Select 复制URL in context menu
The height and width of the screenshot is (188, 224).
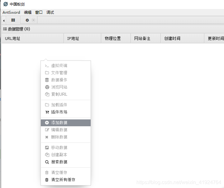[66, 94]
